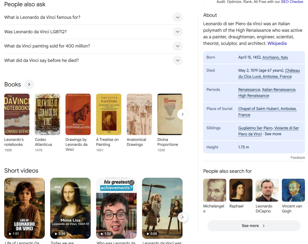Click the 'Divina Proportione' title text
The width and height of the screenshot is (308, 244).
click(x=168, y=142)
